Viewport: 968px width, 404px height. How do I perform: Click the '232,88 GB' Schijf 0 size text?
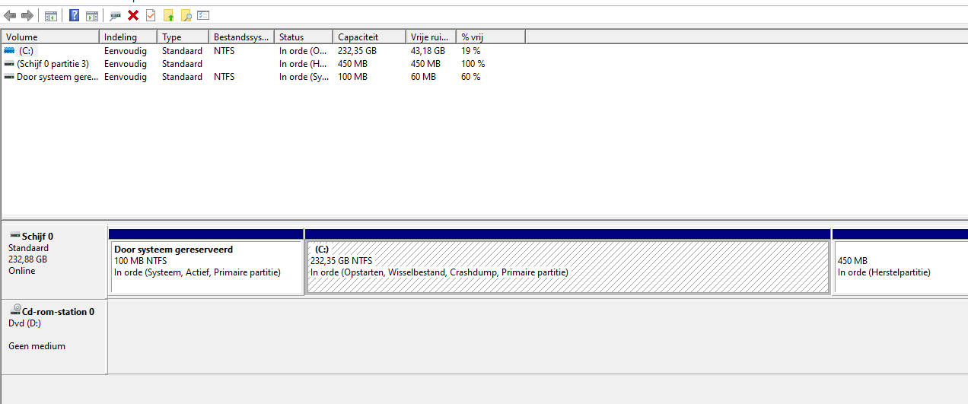point(27,259)
